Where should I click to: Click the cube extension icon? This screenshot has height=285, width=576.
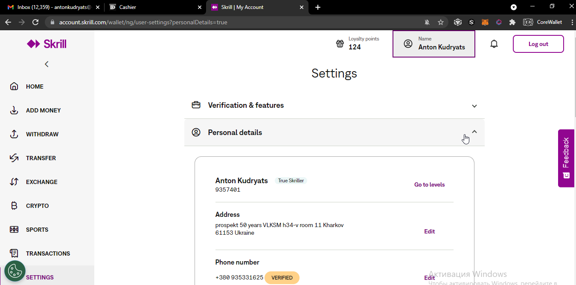(x=458, y=22)
